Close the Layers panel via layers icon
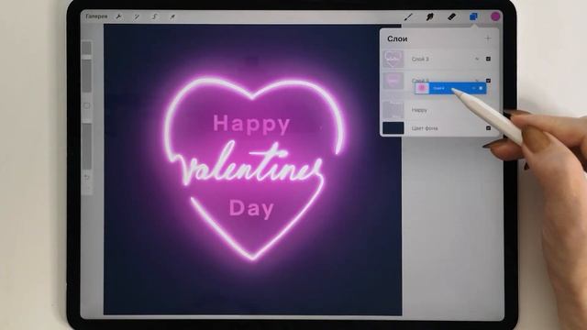Image resolution: width=587 pixels, height=330 pixels. click(x=473, y=16)
